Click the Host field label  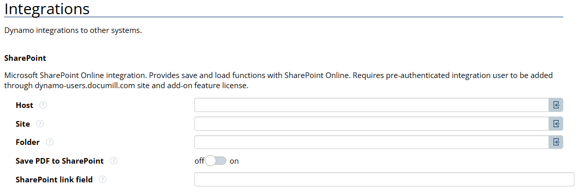pos(24,105)
